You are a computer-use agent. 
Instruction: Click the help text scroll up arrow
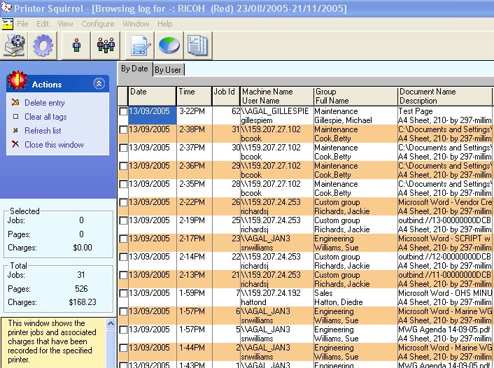click(x=111, y=324)
